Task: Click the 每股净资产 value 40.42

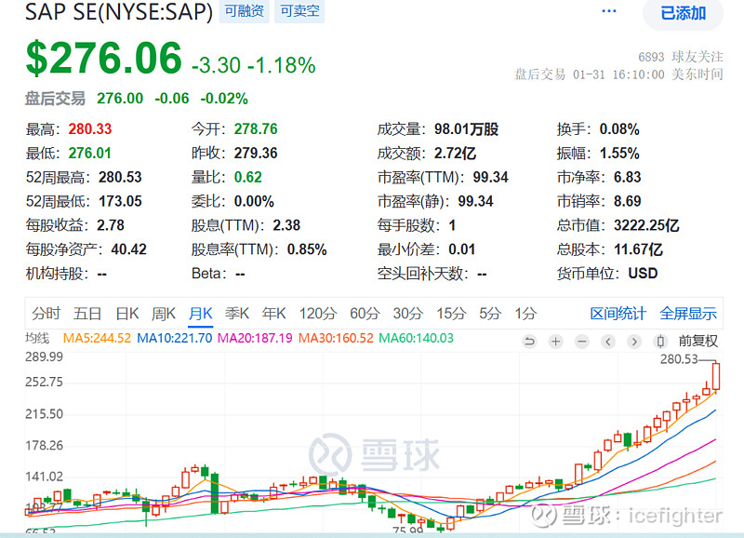Action: tap(128, 249)
